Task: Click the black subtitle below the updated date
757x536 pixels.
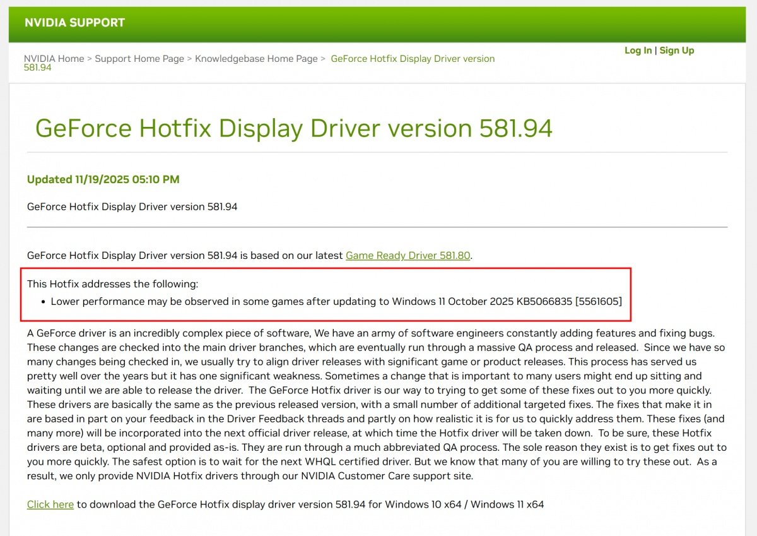Action: click(132, 206)
